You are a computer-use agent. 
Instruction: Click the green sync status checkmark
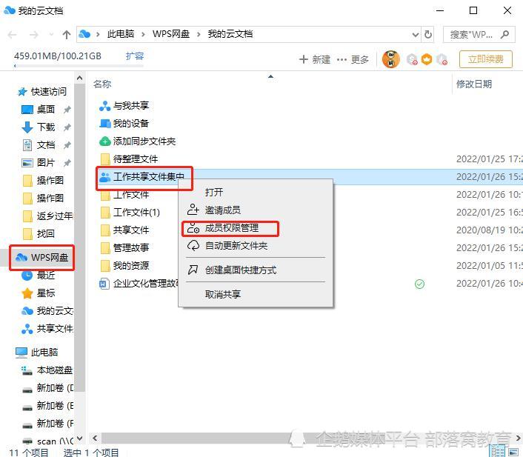pyautogui.click(x=419, y=284)
